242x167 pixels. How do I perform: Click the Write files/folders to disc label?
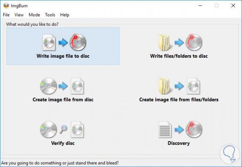point(179,56)
